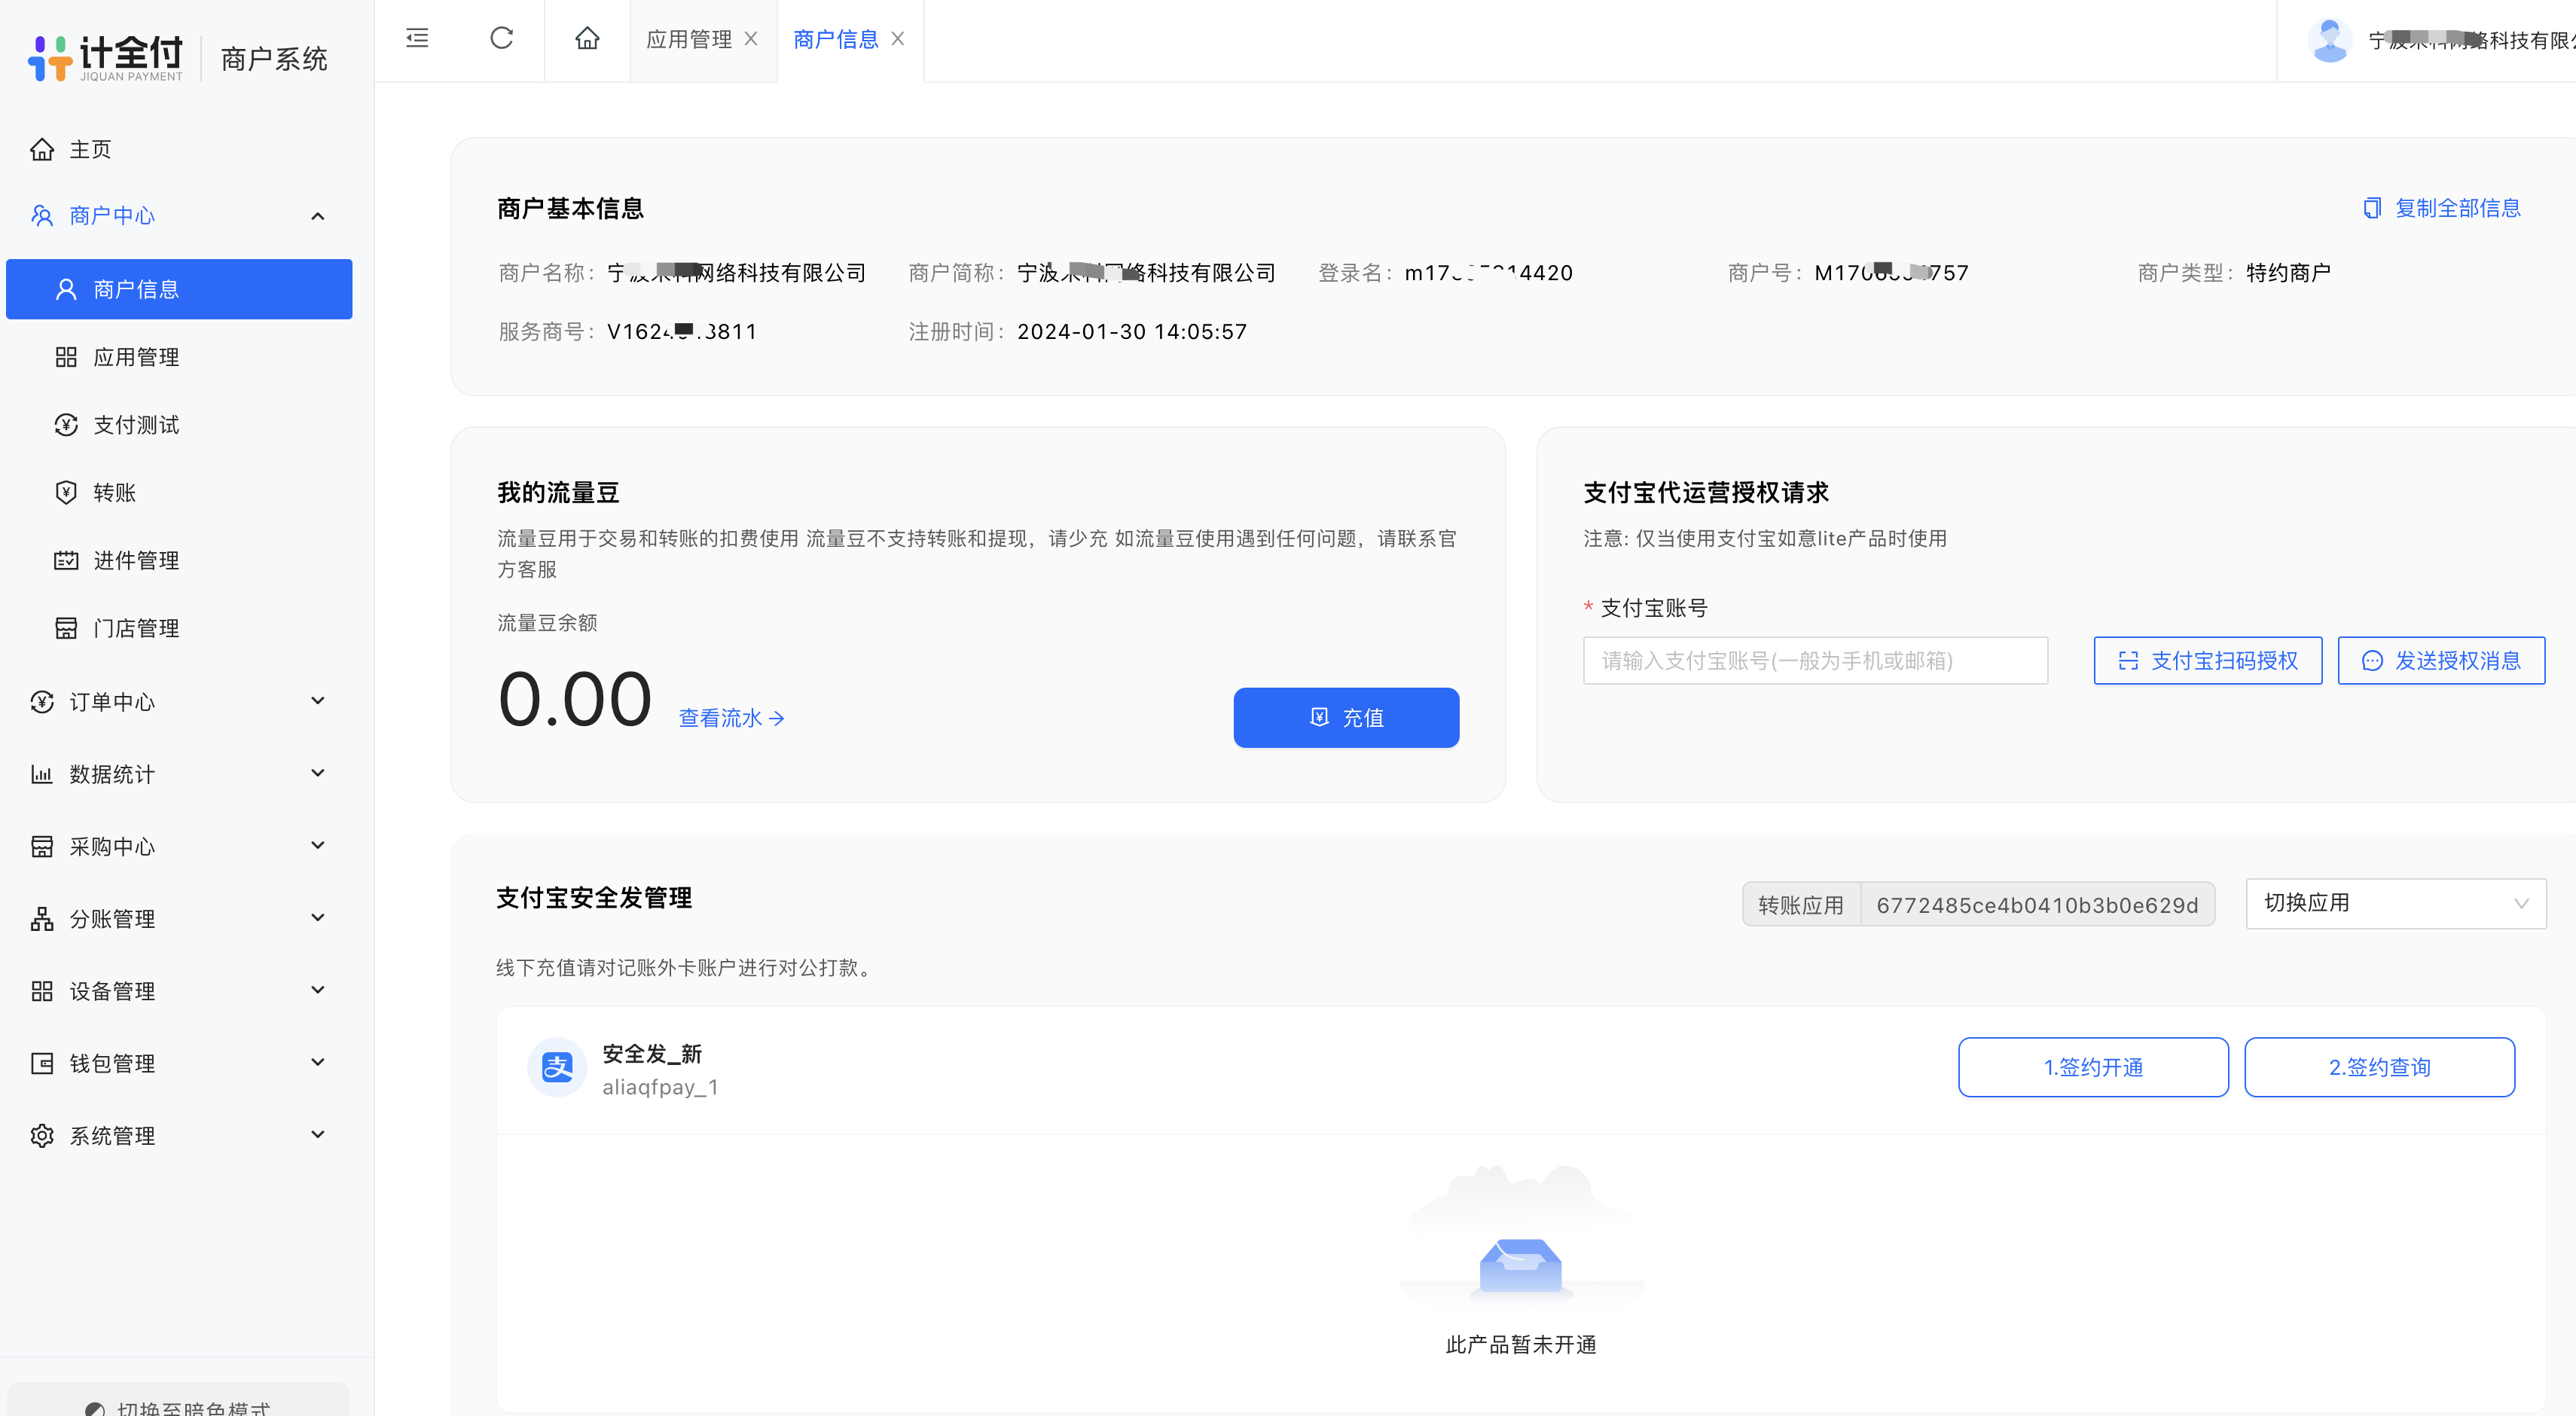Viewport: 2576px width, 1416px height.
Task: Click the 查看流水 link
Action: pyautogui.click(x=732, y=718)
